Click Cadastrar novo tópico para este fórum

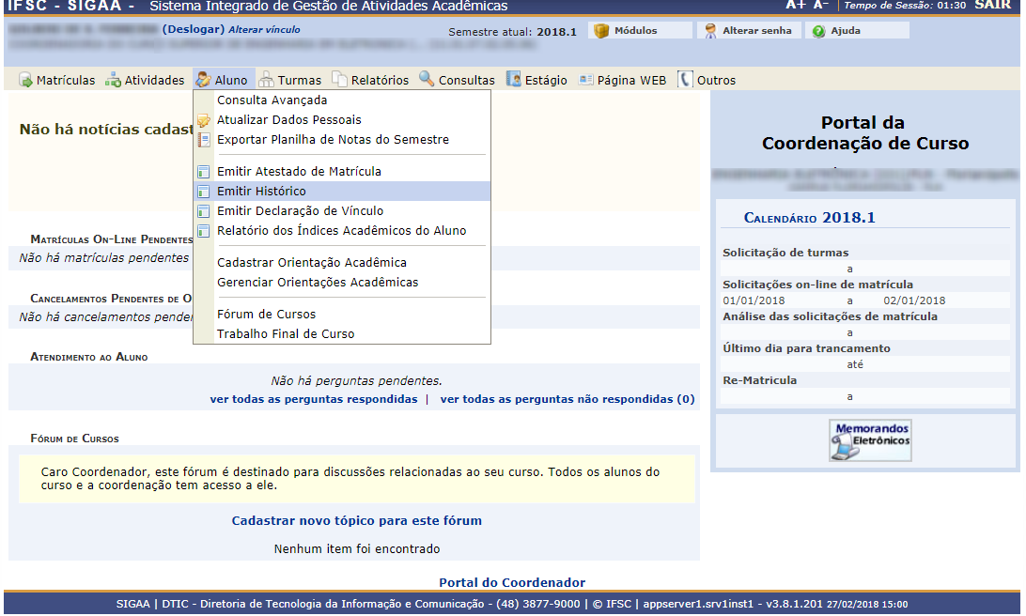(357, 520)
